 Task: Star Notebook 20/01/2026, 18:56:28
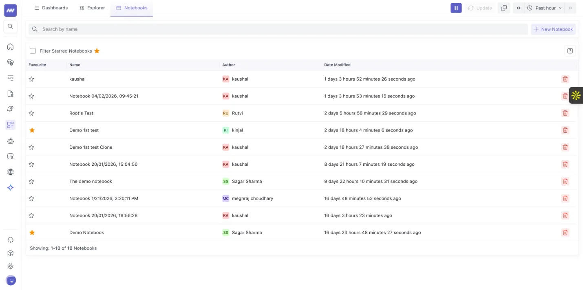pyautogui.click(x=31, y=215)
